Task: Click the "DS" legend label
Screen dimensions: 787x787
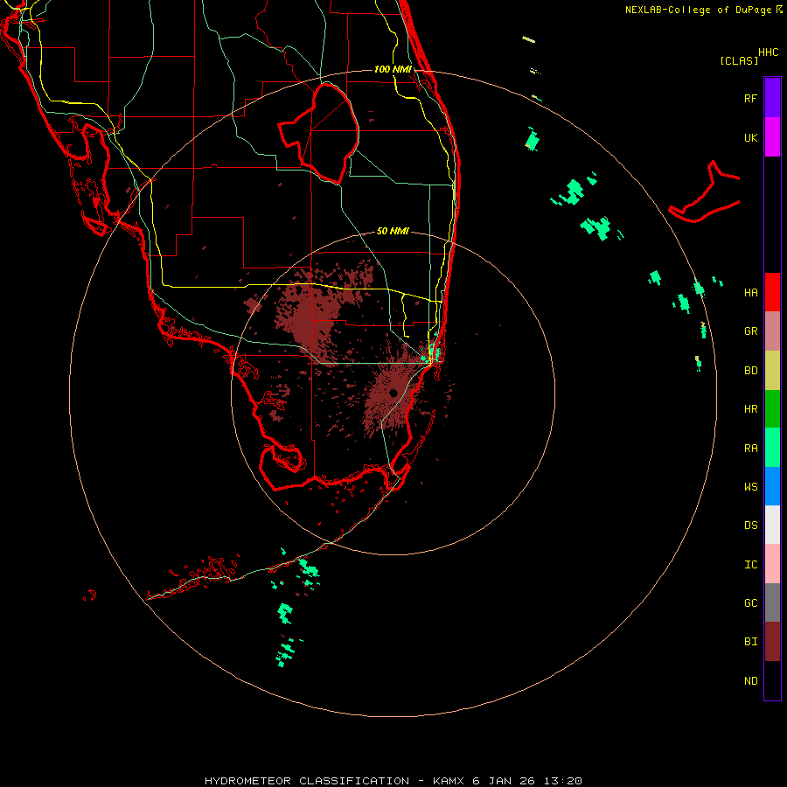Action: [750, 526]
